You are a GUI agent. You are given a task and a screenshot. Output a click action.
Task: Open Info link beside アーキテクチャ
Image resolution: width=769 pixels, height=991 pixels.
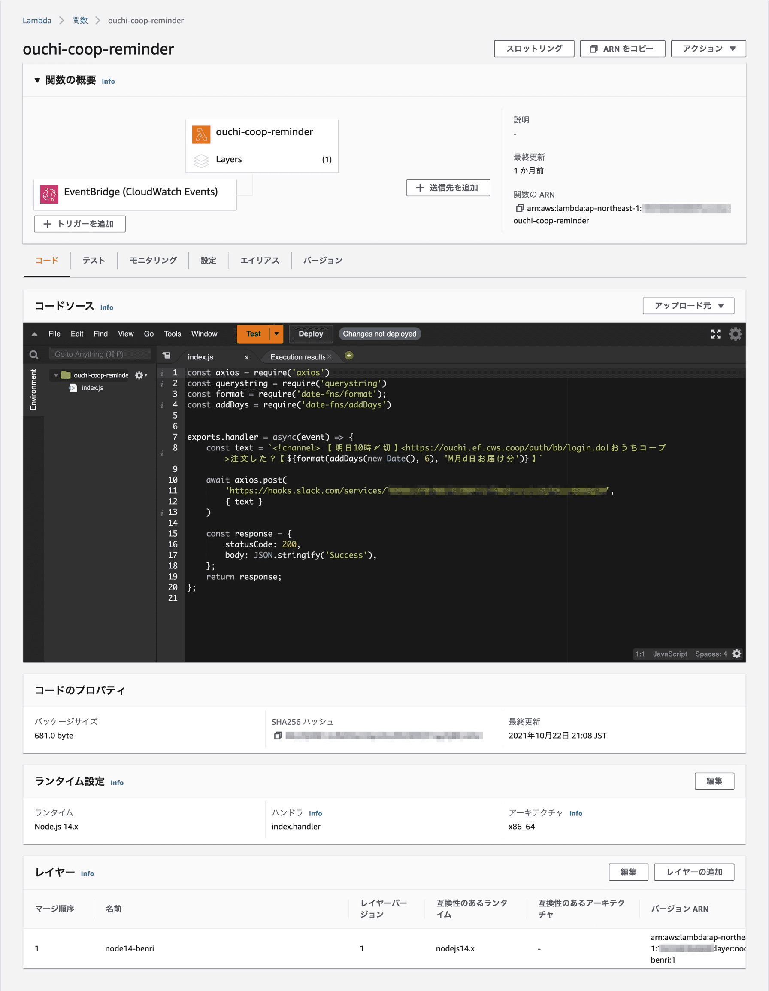tap(575, 813)
